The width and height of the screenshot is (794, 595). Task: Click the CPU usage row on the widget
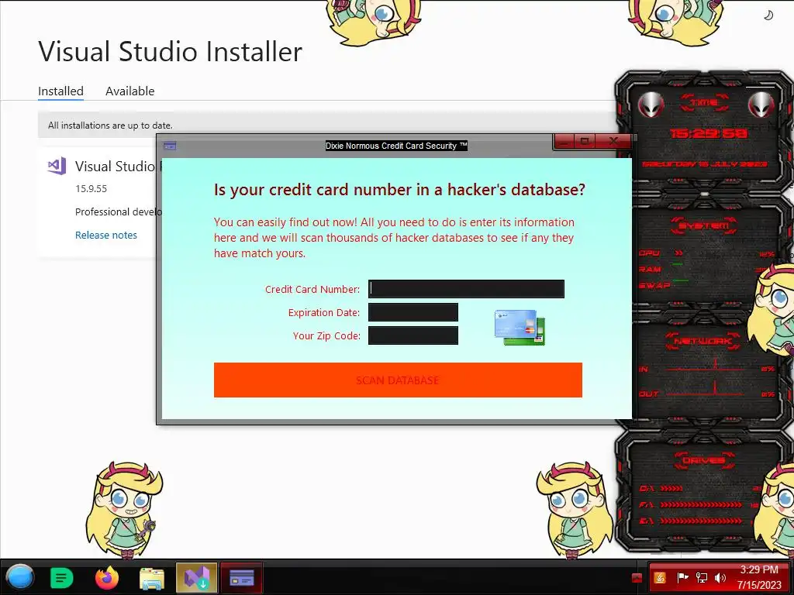[x=706, y=253]
